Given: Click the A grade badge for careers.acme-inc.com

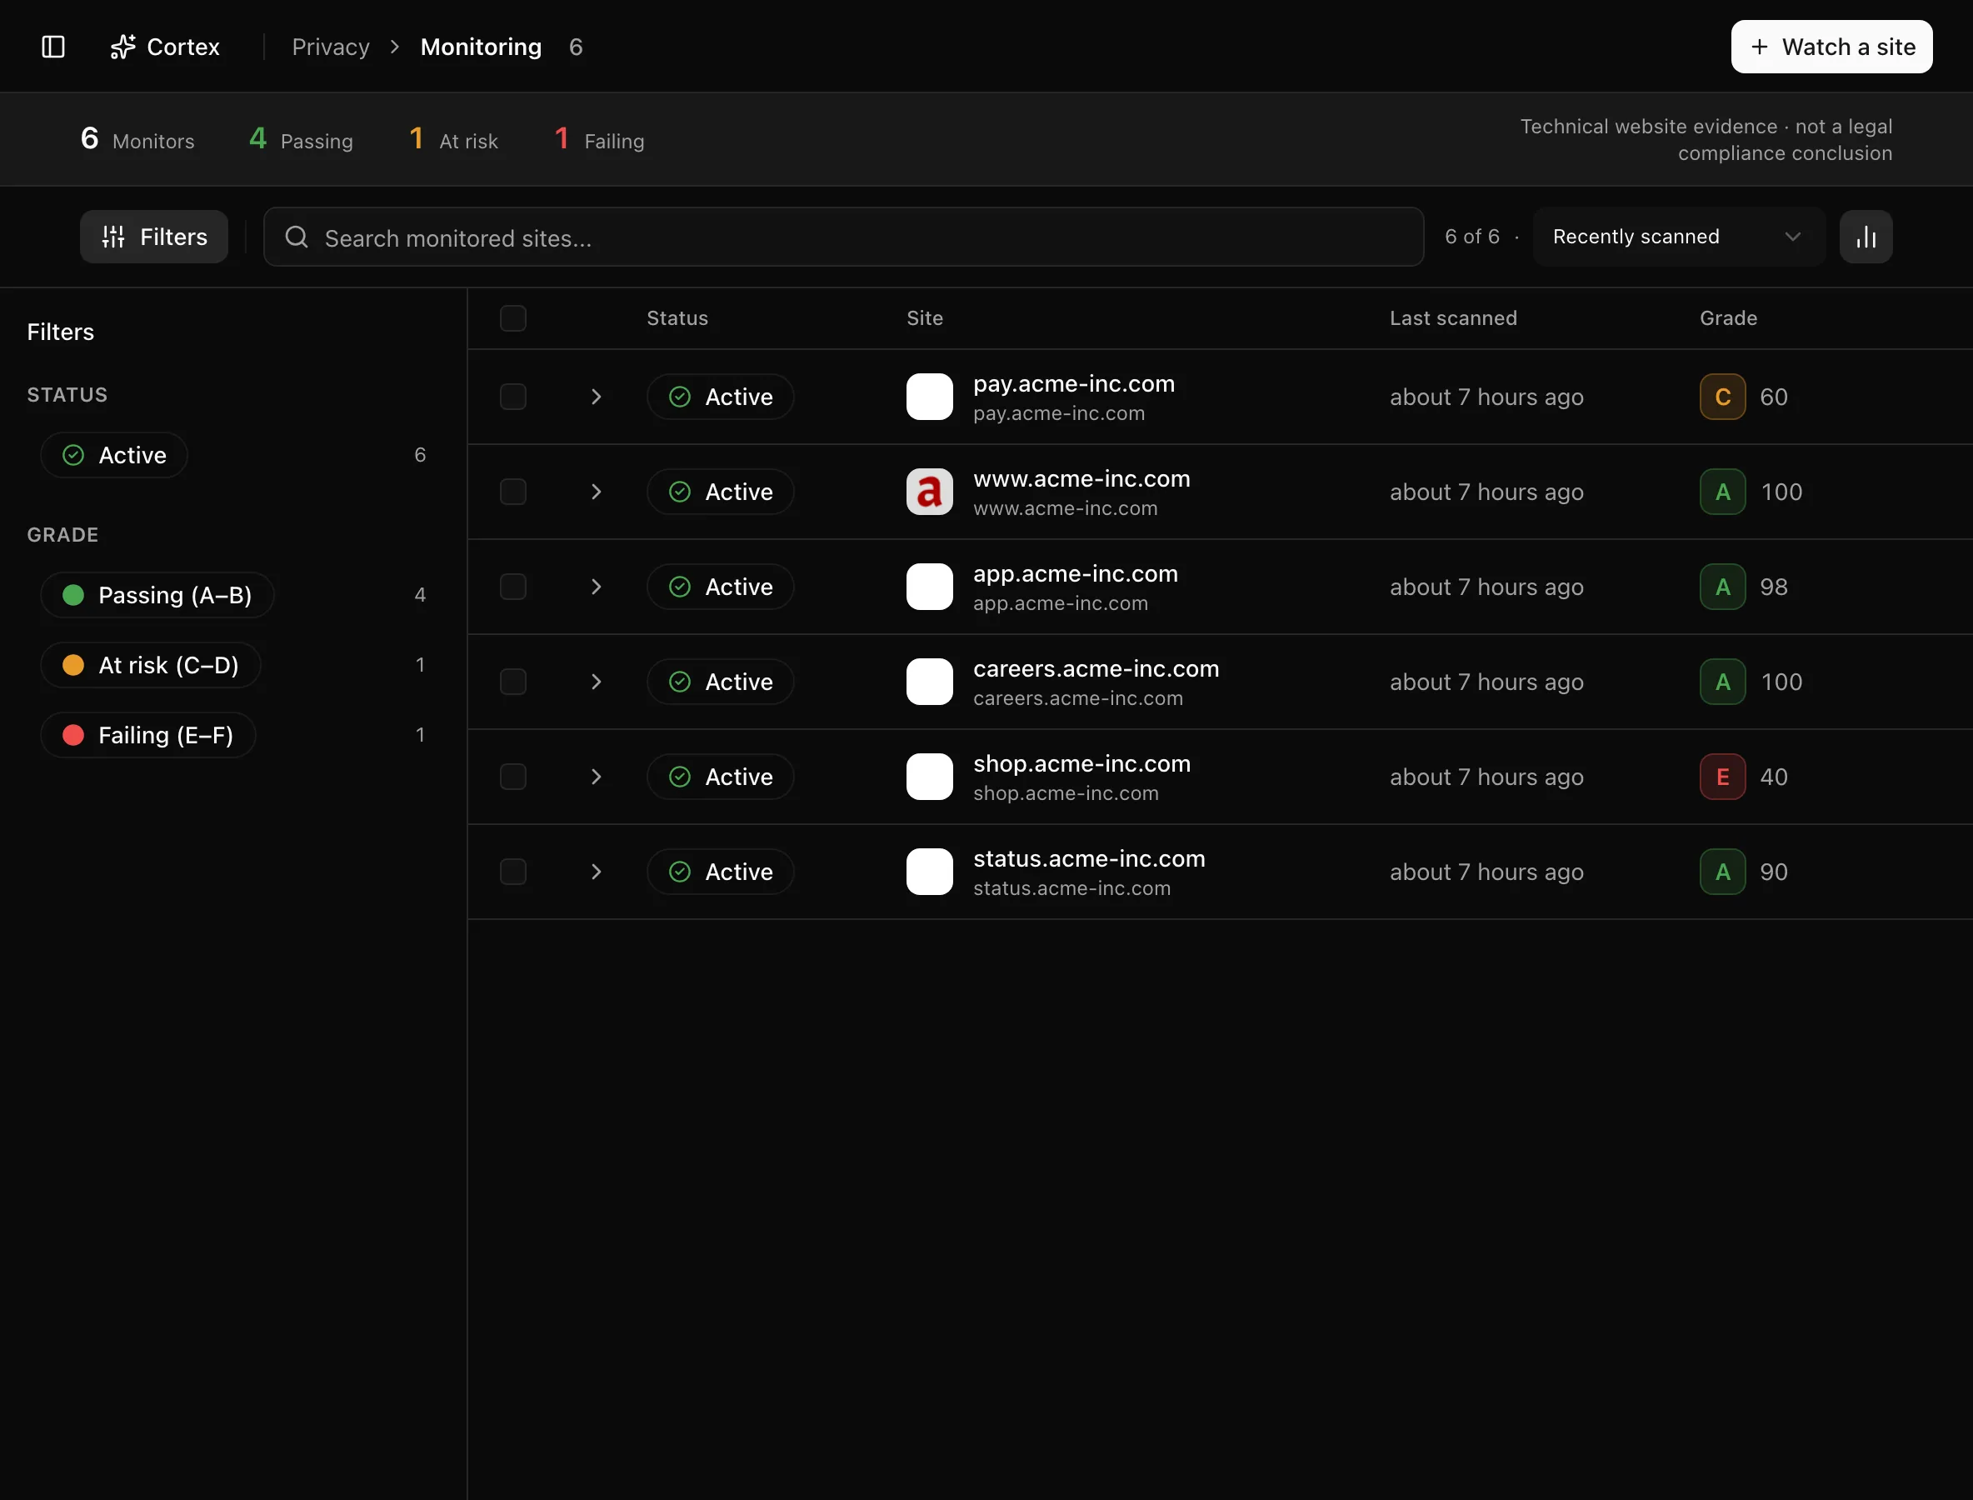Looking at the screenshot, I should (1722, 682).
